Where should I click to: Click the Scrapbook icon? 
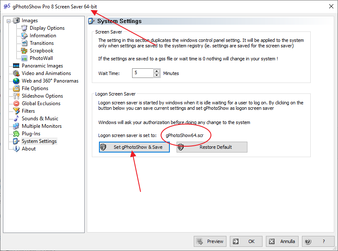[24, 51]
